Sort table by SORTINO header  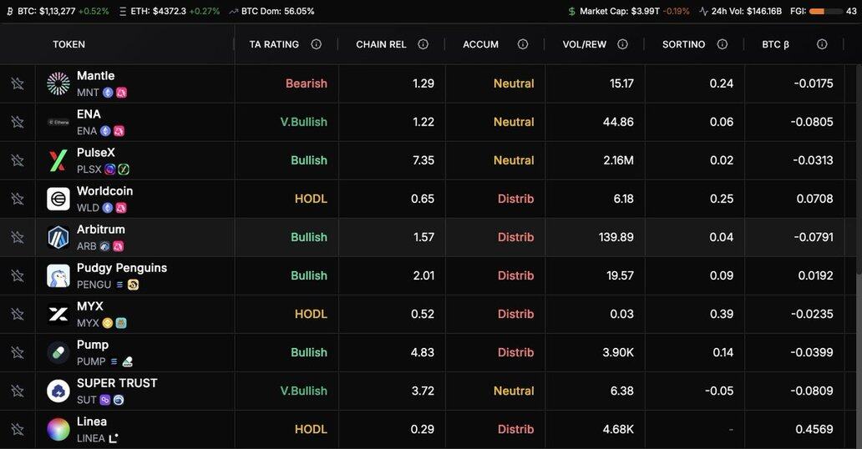683,44
